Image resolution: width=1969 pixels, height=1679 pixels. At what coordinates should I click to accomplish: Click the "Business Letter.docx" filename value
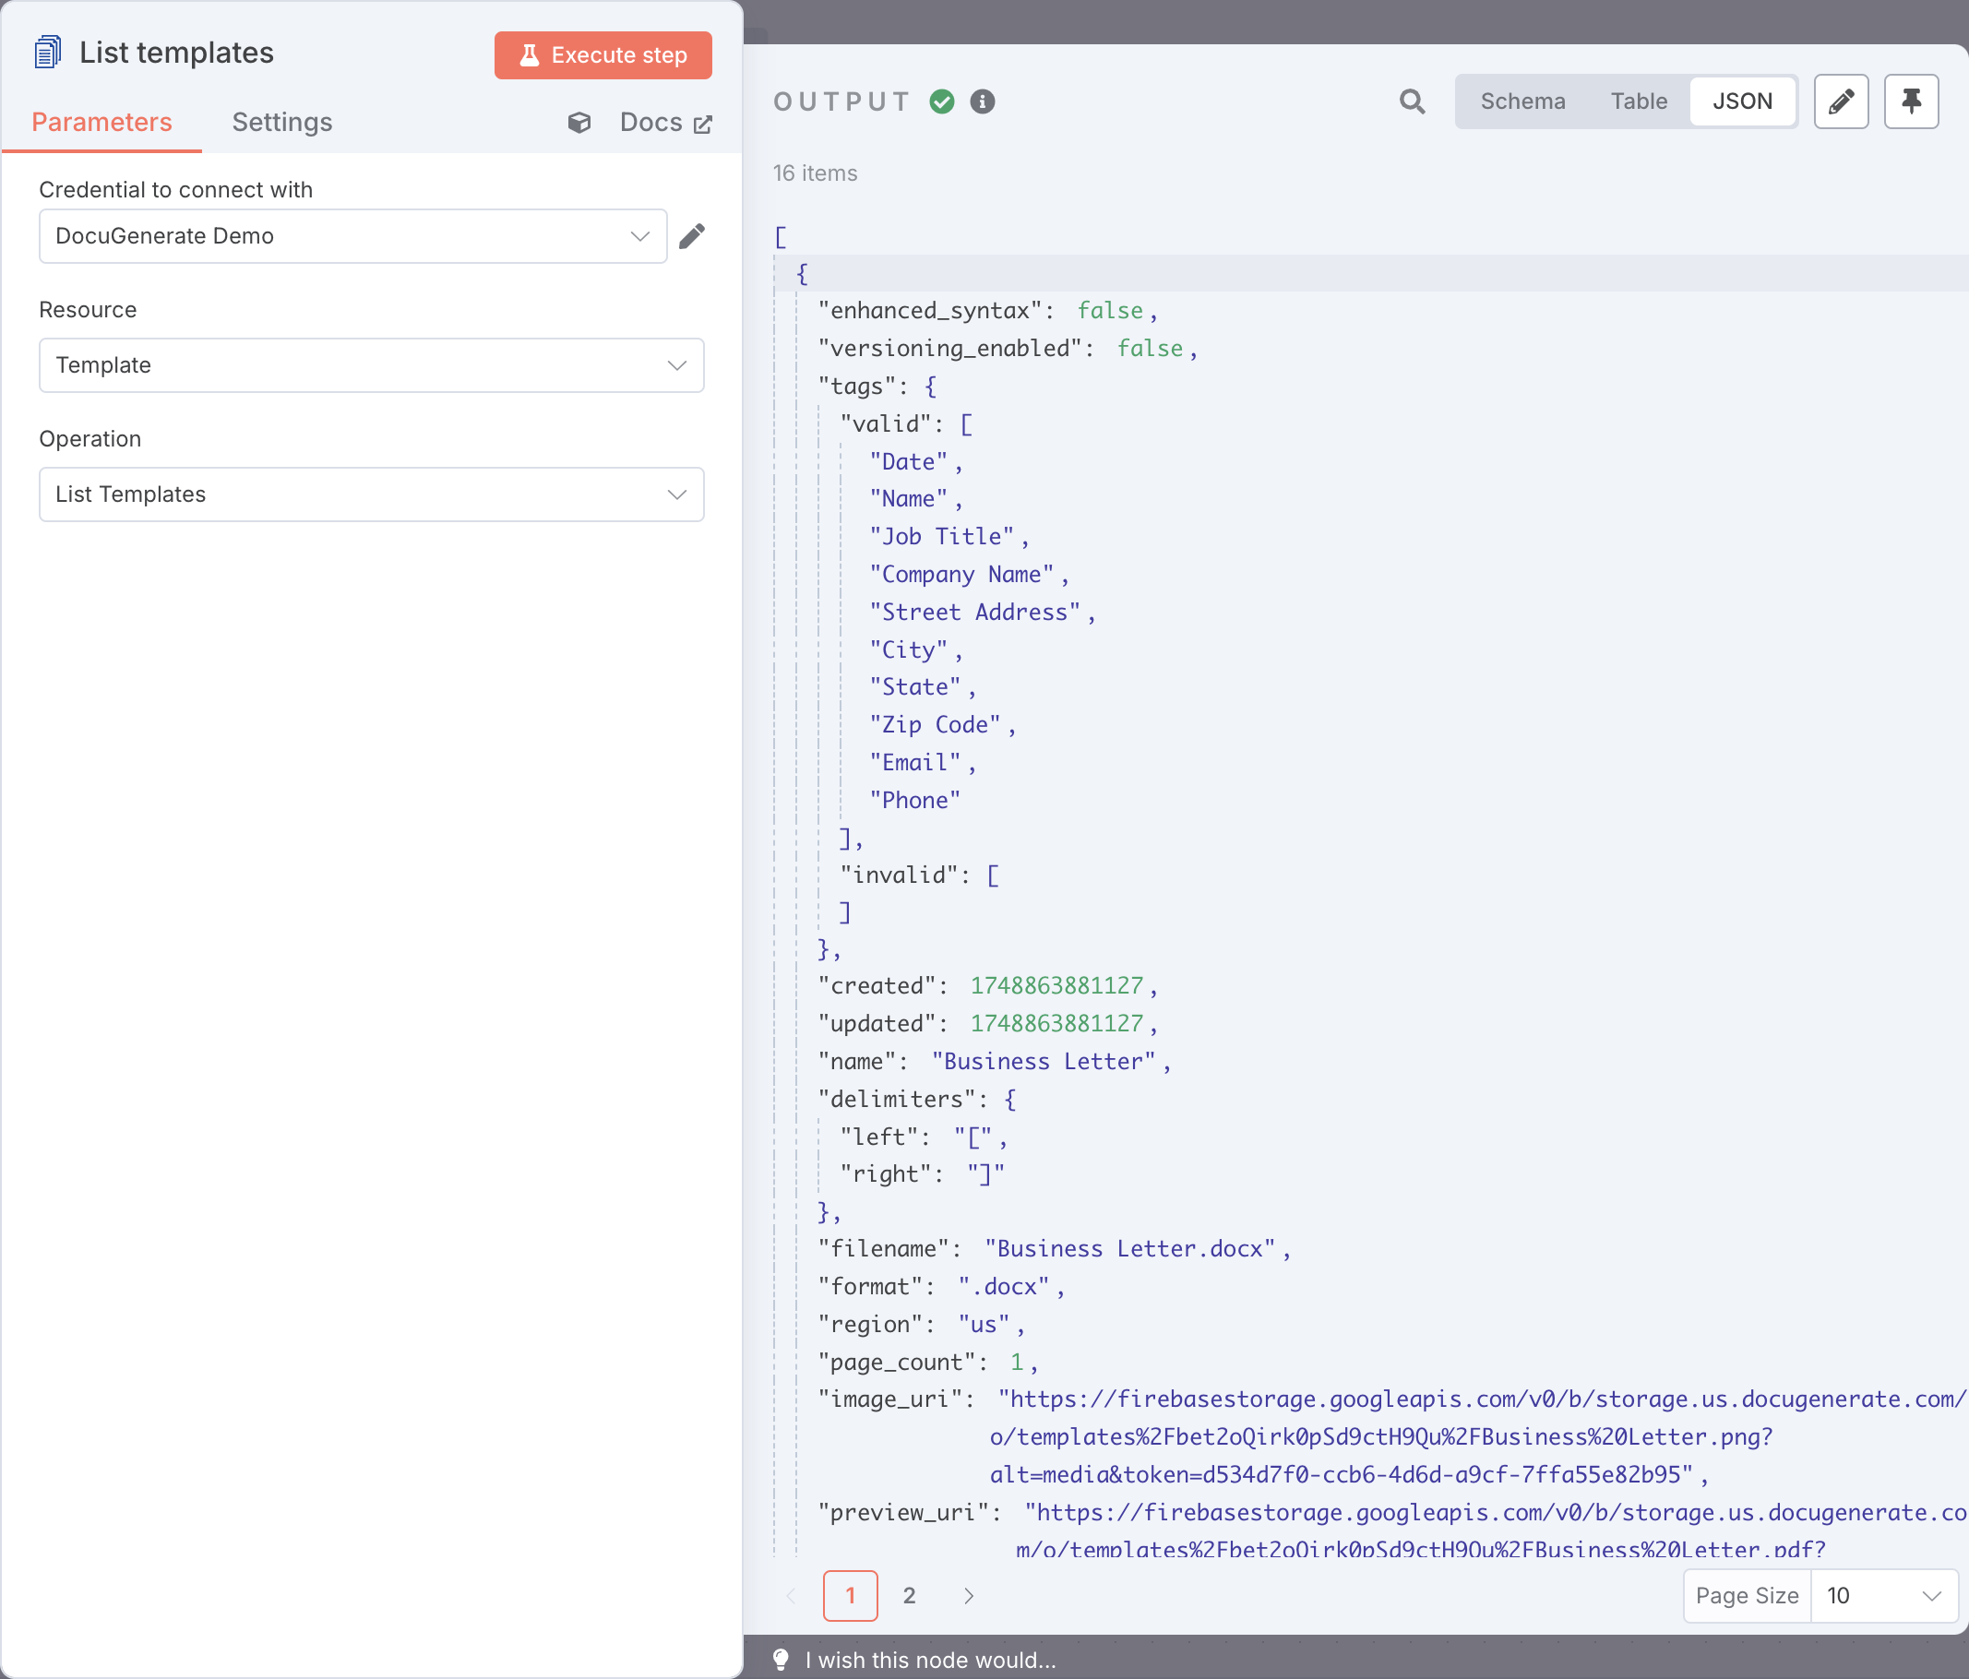(1130, 1248)
